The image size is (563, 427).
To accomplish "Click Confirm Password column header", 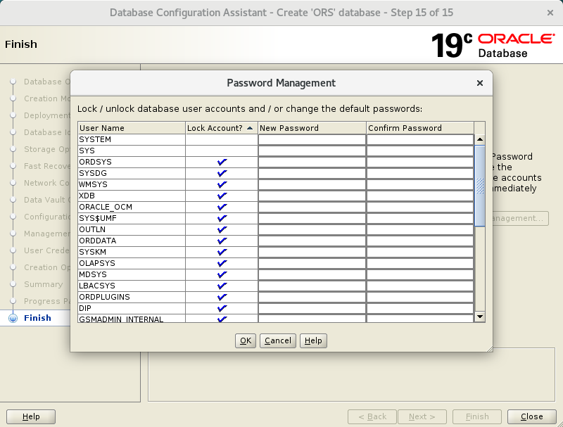I will 420,128.
